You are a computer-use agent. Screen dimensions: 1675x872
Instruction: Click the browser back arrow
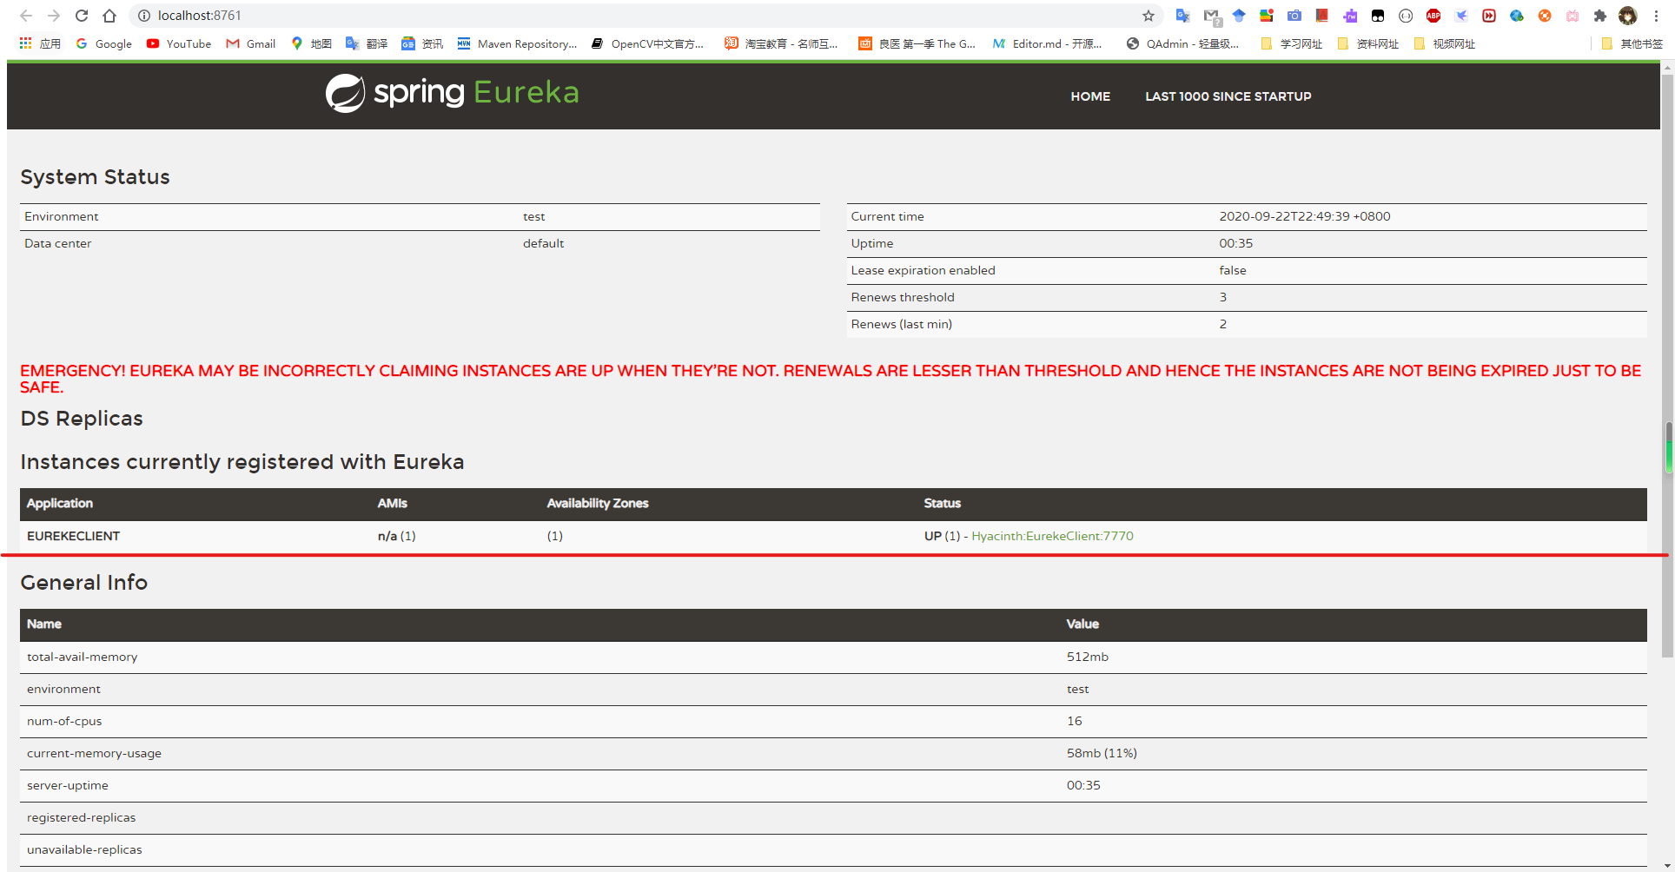pyautogui.click(x=26, y=16)
